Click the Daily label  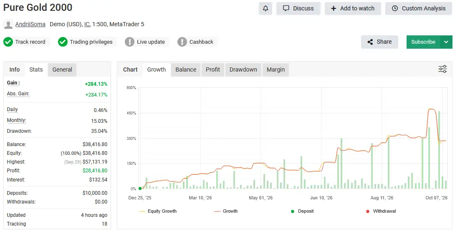[x=13, y=109]
